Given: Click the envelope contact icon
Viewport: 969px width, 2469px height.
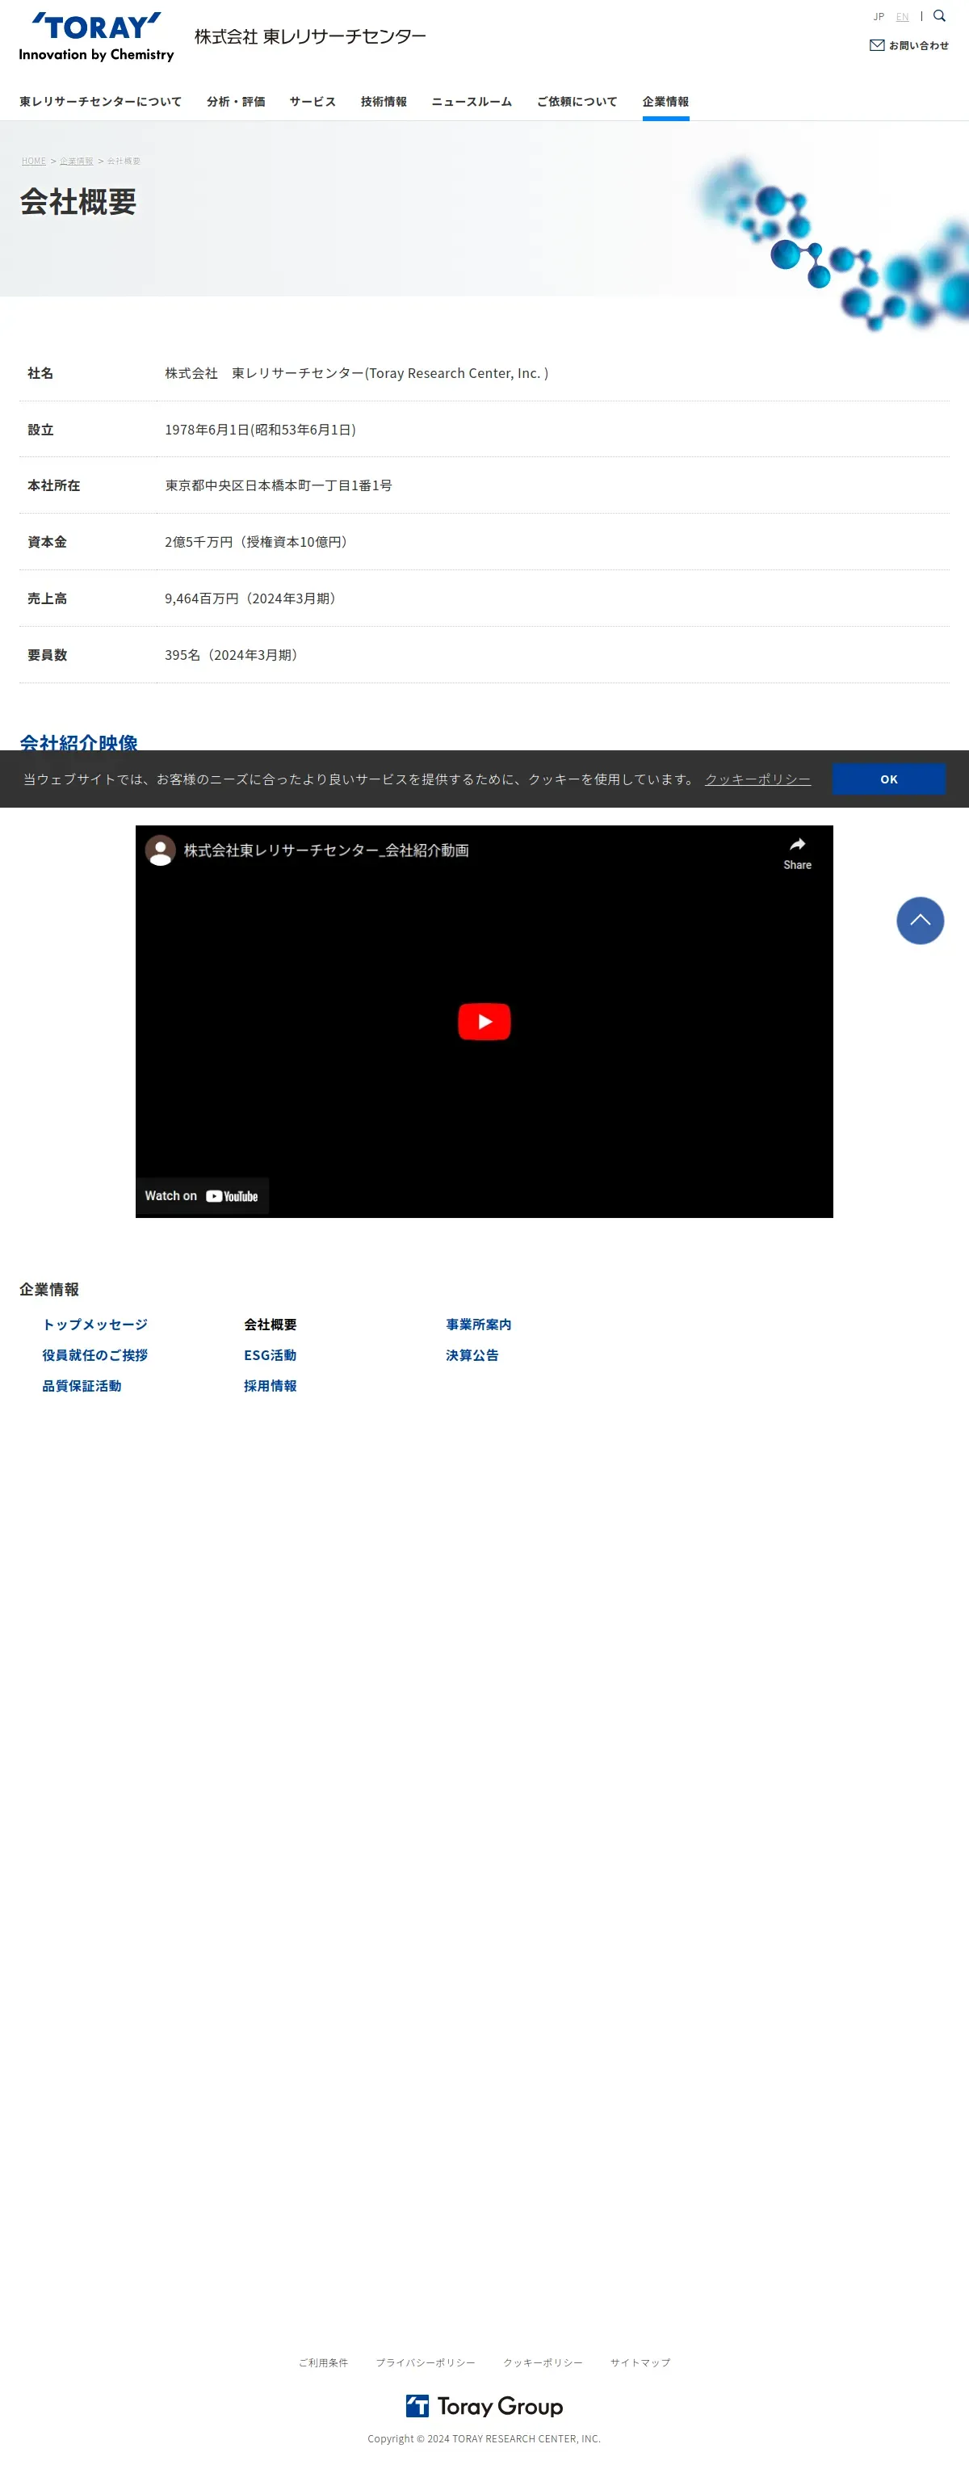Looking at the screenshot, I should [876, 45].
